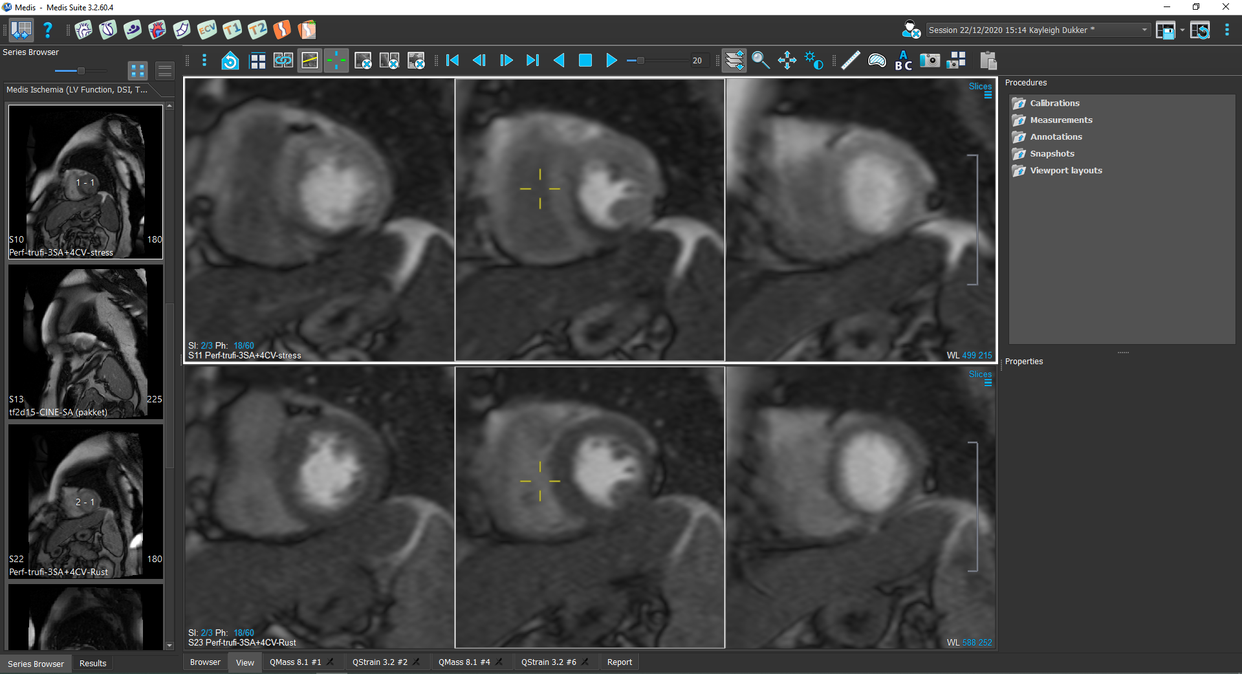
Task: Switch series browser to list view
Action: [x=165, y=71]
